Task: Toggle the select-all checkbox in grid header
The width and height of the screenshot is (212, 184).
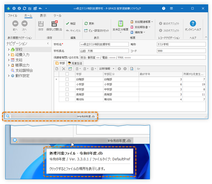Action: 67,74
